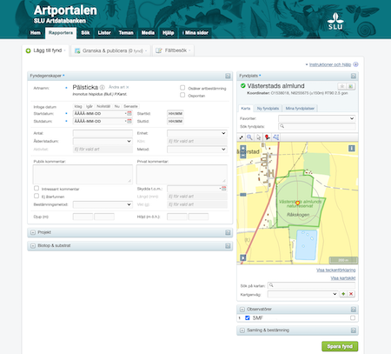Open the Slutdatum calendar picker icon
The image size is (391, 354).
click(x=129, y=121)
